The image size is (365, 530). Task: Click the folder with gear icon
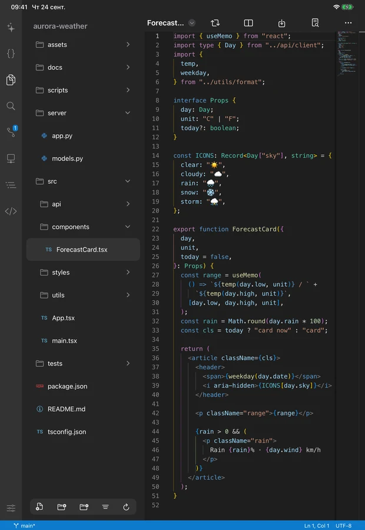click(84, 506)
